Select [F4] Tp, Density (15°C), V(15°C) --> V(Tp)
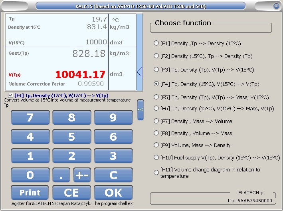This screenshot has width=283, height=211. (x=206, y=84)
